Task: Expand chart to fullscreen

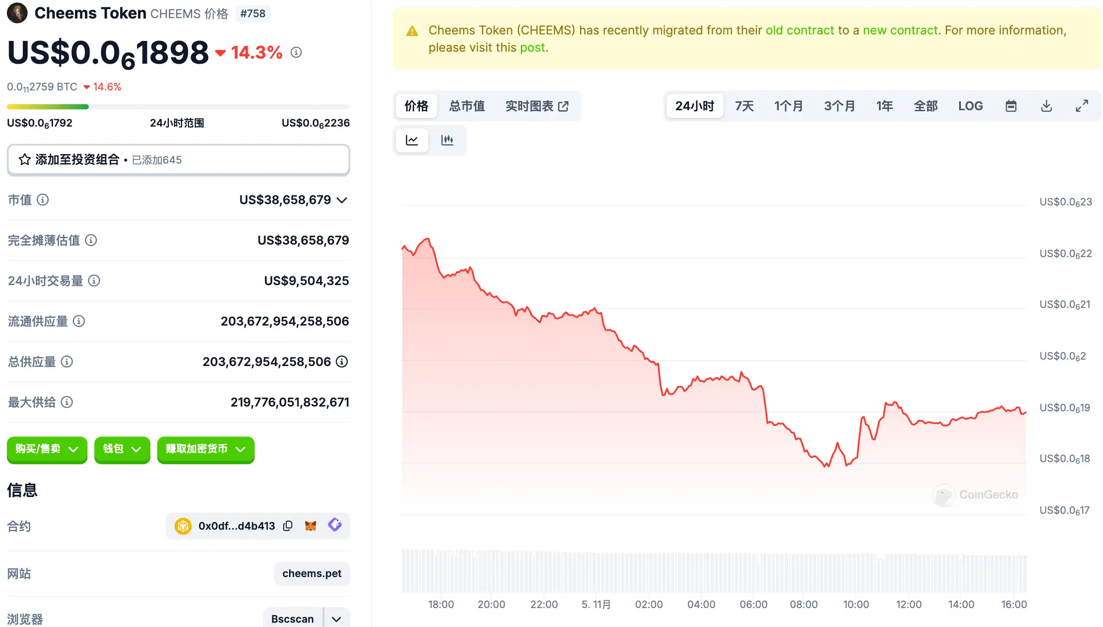Action: tap(1081, 106)
